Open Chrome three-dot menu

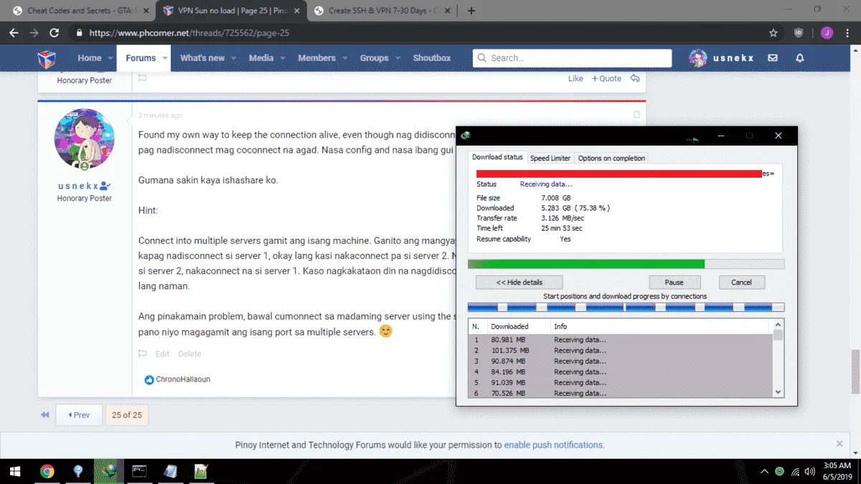(848, 33)
